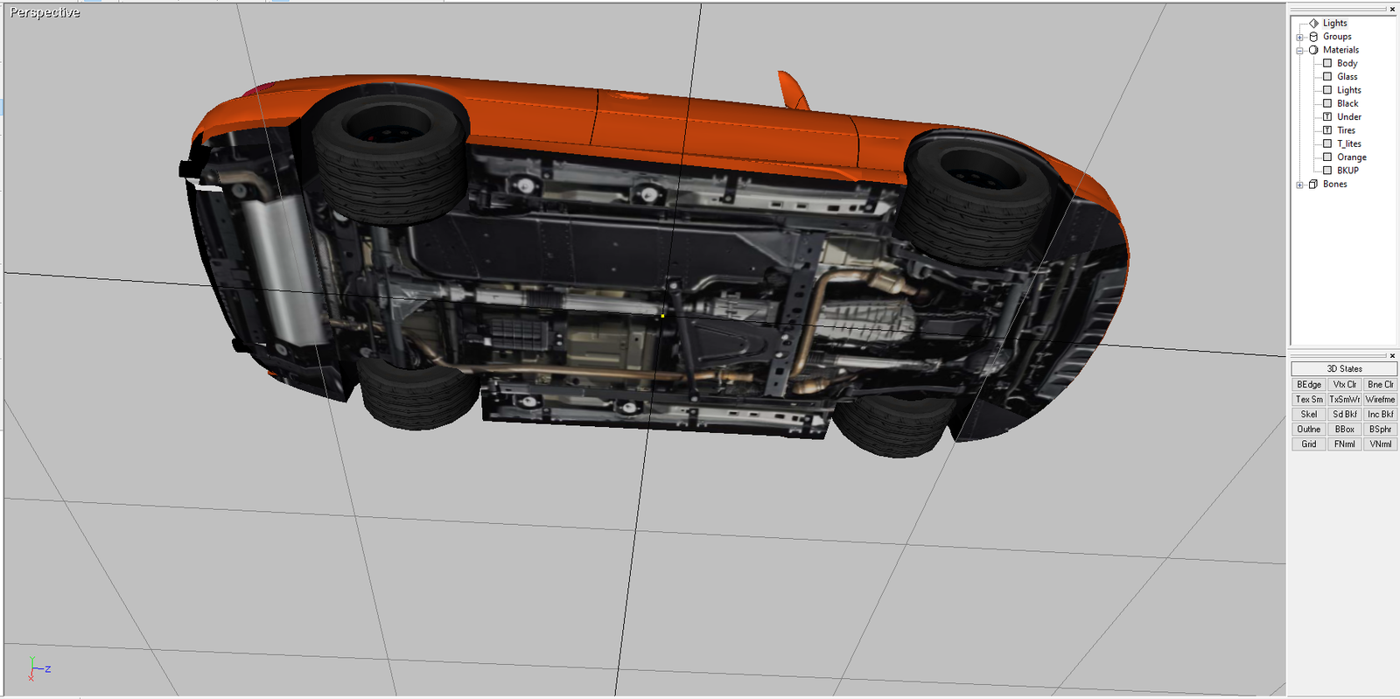Image resolution: width=1400 pixels, height=699 pixels.
Task: Toggle Vtx Clr vertex color display
Action: [1345, 385]
